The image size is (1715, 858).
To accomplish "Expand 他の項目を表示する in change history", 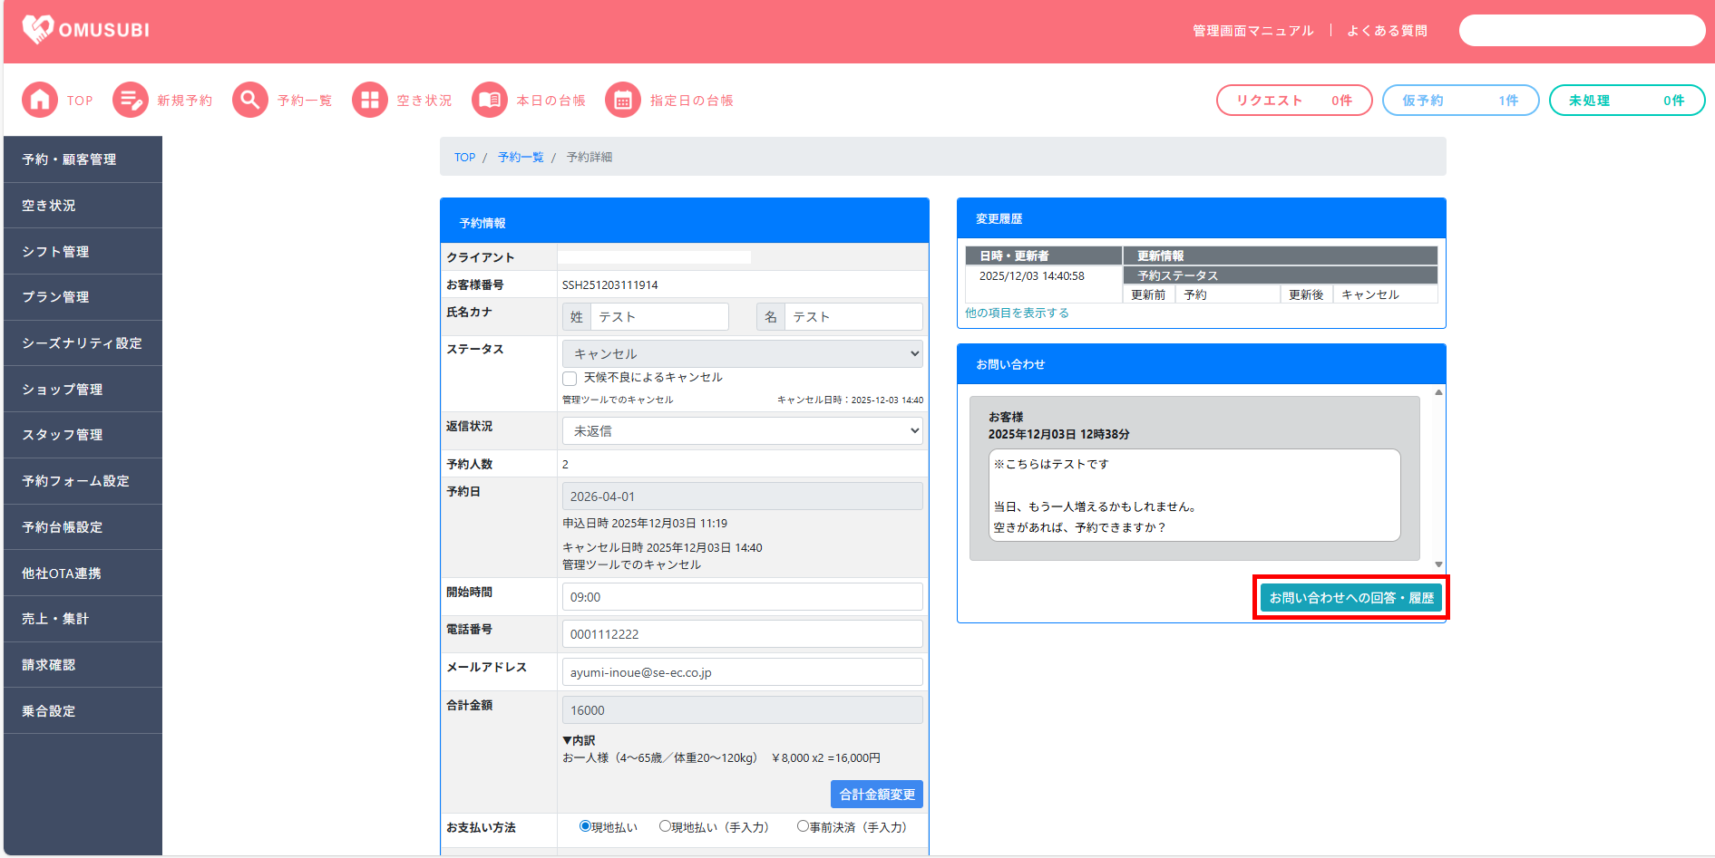I will click(x=1017, y=313).
